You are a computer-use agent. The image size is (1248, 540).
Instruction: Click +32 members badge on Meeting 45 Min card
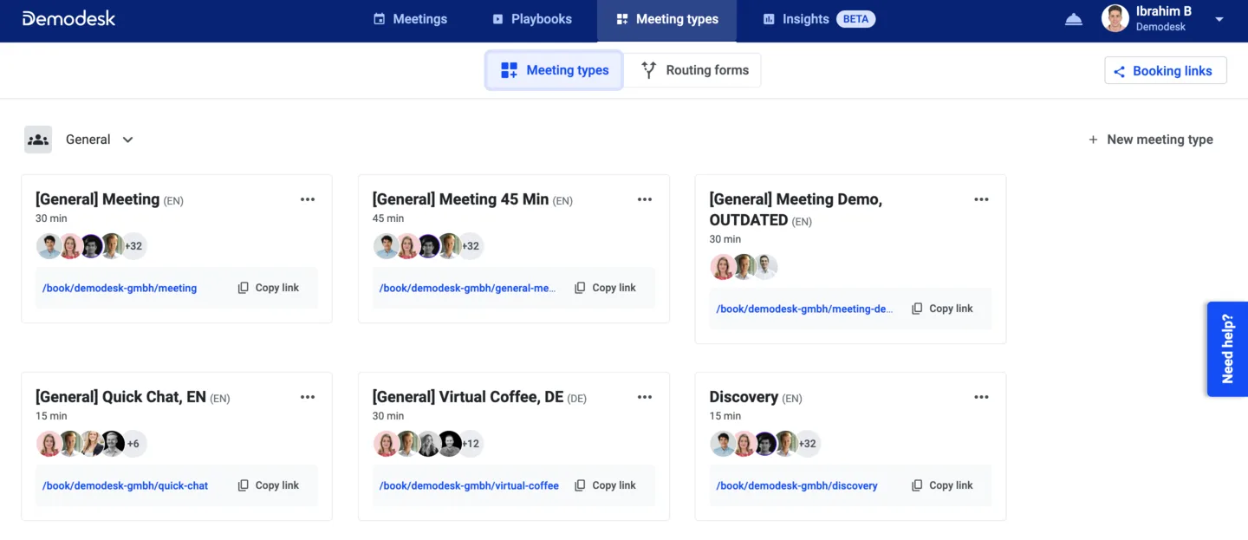pyautogui.click(x=470, y=246)
